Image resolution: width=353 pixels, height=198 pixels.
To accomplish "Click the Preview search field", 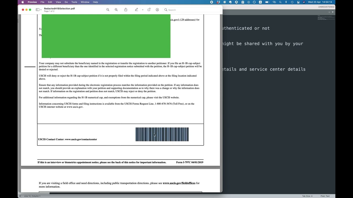I will tap(192, 10).
